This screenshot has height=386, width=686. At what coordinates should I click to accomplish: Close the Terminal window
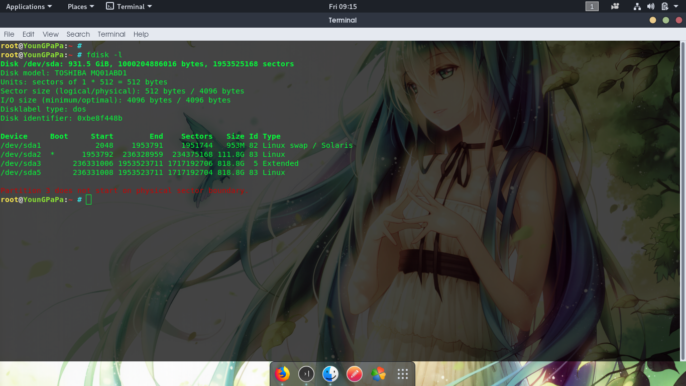coord(679,20)
